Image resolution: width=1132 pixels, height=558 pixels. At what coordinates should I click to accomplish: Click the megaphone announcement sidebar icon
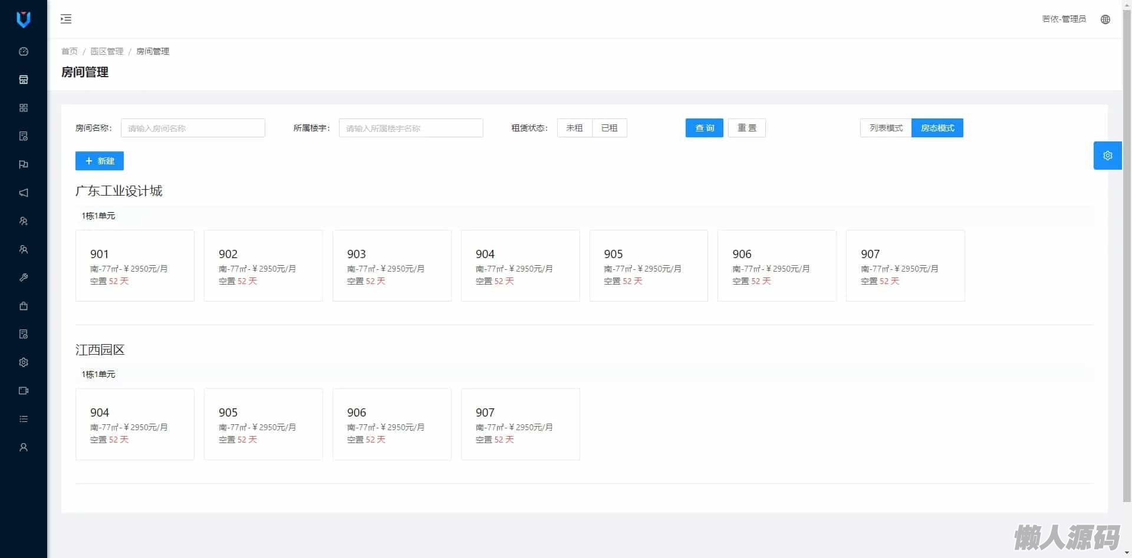24,193
